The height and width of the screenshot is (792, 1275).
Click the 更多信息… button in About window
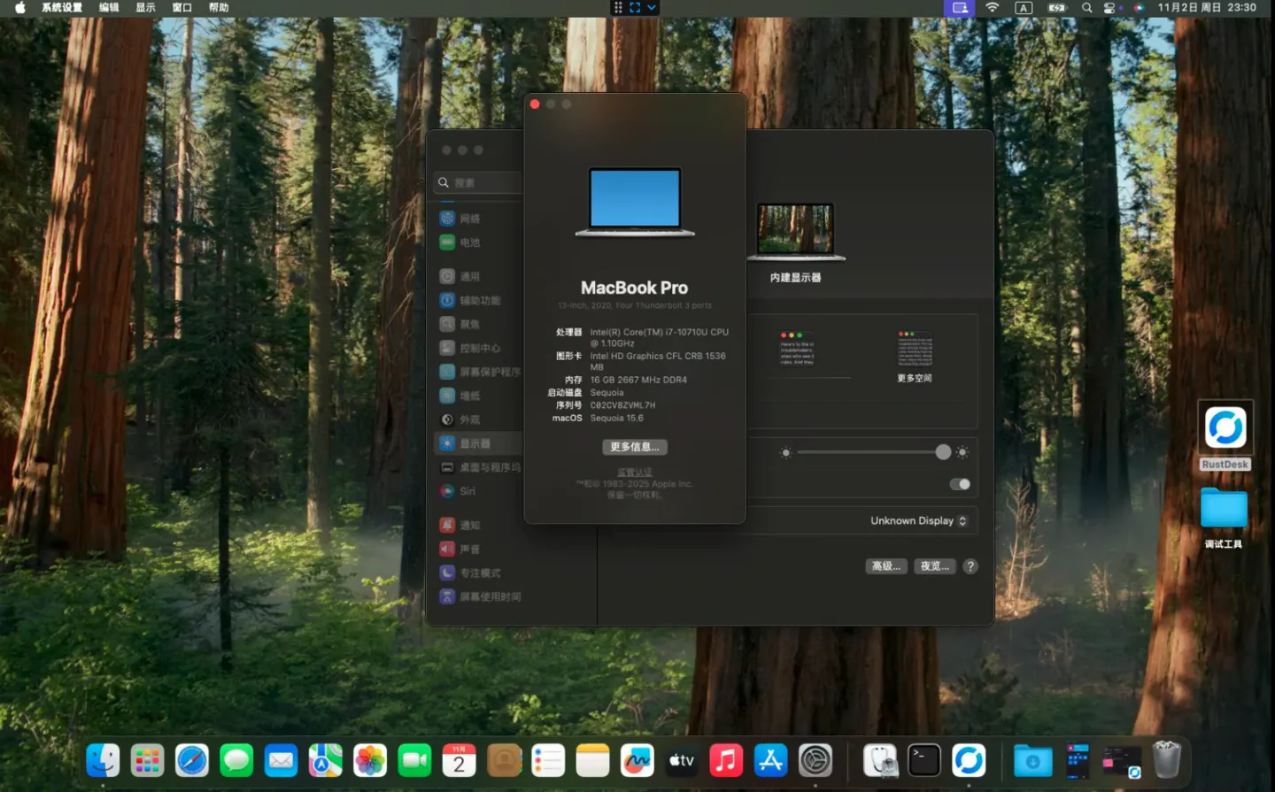pos(634,447)
